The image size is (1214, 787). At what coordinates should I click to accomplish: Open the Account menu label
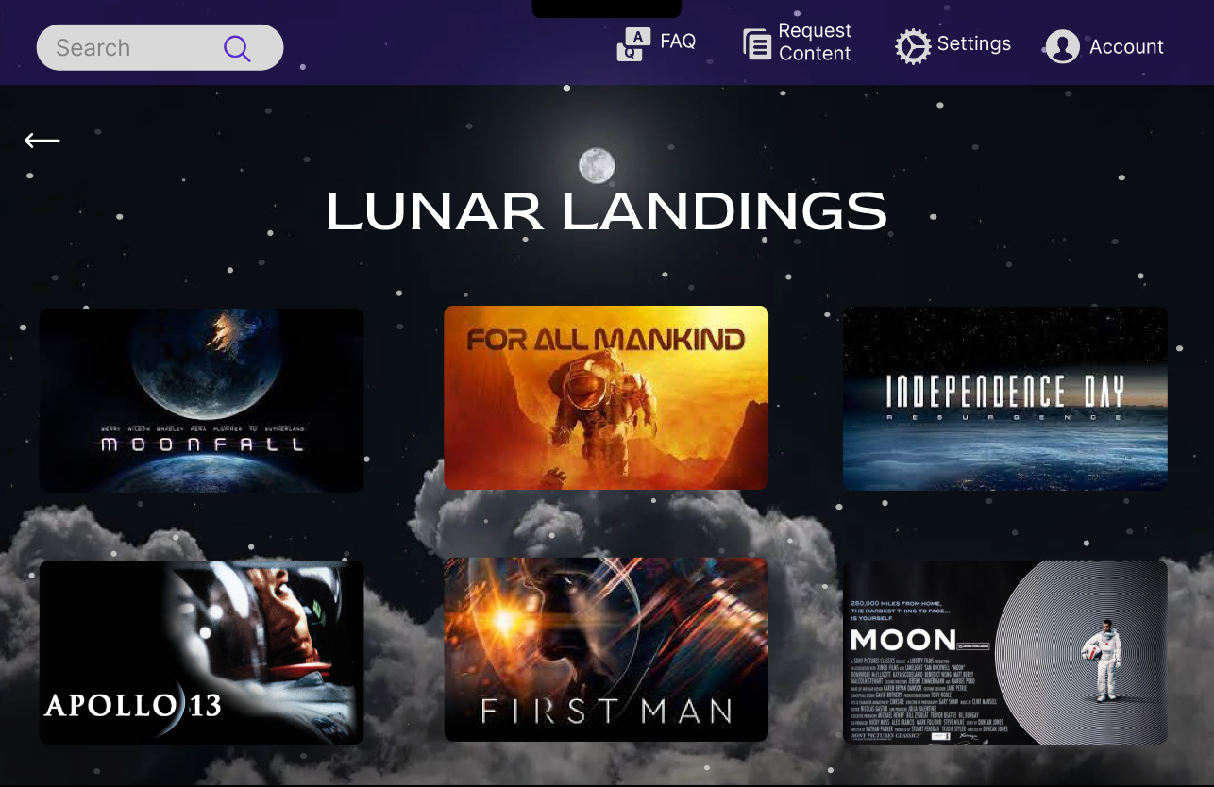point(1126,47)
